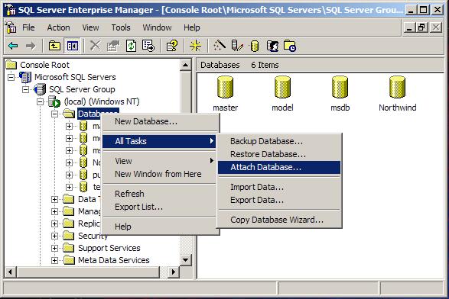Toggle the show/hide console tree icon
The height and width of the screenshot is (299, 449).
pos(73,46)
